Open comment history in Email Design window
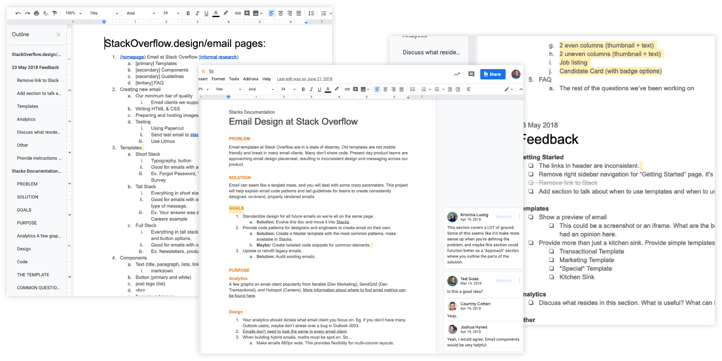 (471, 74)
